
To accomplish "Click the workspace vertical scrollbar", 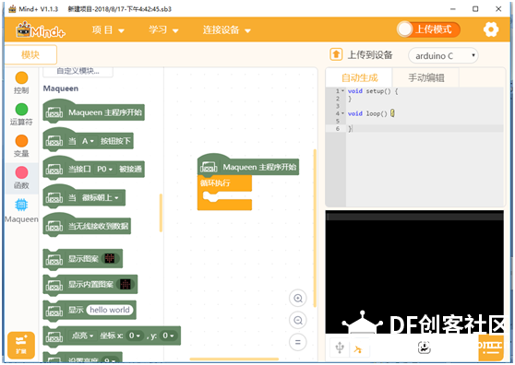I will coord(315,228).
